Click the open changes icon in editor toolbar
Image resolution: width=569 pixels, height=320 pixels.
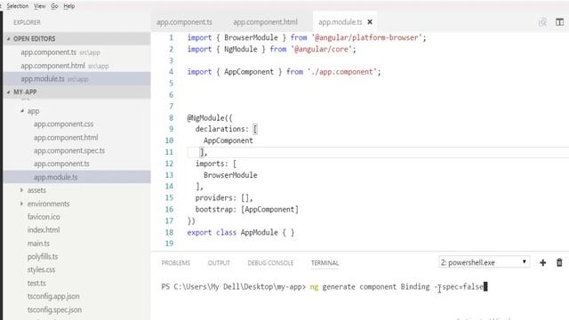542,22
